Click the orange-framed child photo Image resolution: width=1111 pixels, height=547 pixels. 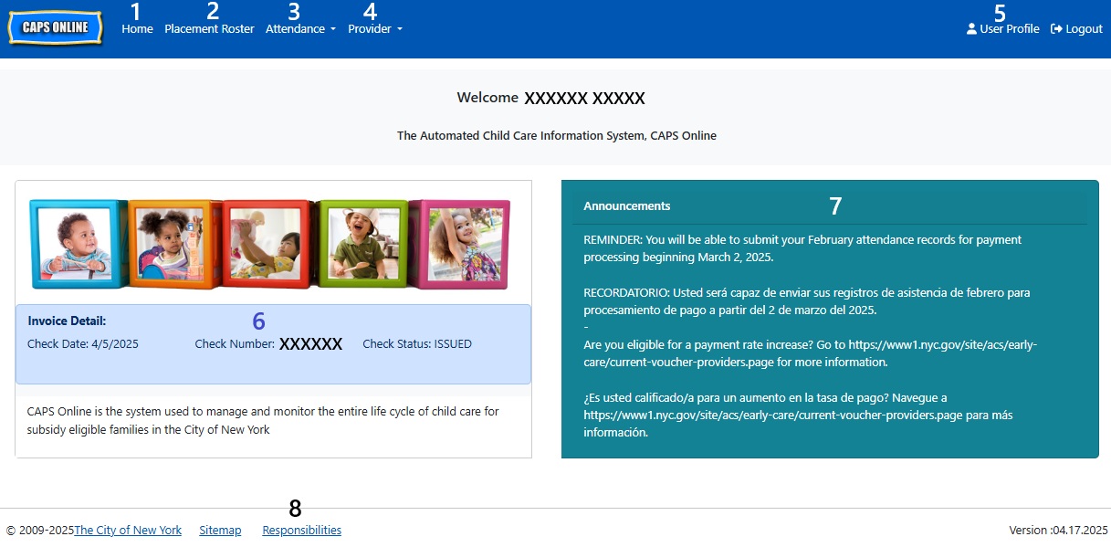tap(173, 243)
